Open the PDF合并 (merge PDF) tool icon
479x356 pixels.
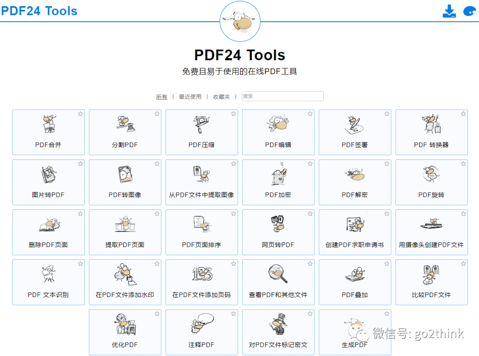click(x=49, y=124)
